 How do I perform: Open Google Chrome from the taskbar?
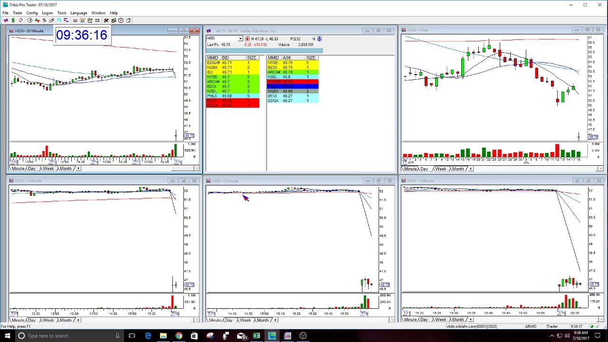coord(179,336)
